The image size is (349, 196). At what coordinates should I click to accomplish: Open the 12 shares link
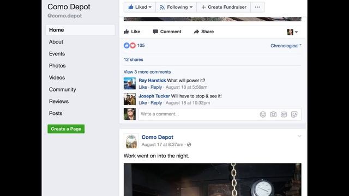click(x=133, y=59)
